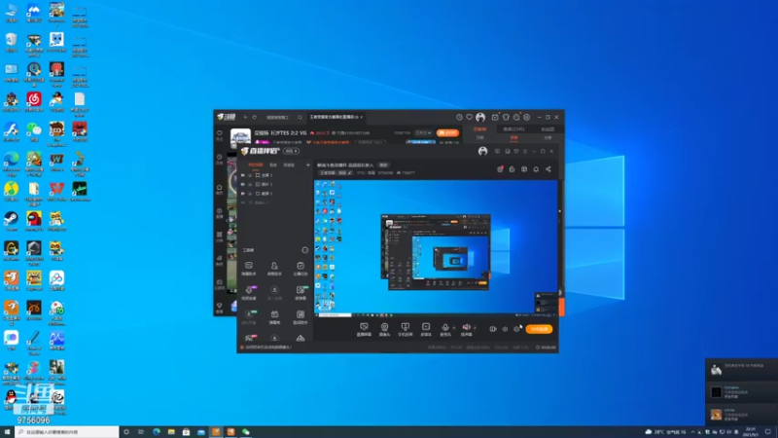The image size is (778, 438).
Task: Open the second tool with person icon in toolbox
Action: click(x=274, y=266)
